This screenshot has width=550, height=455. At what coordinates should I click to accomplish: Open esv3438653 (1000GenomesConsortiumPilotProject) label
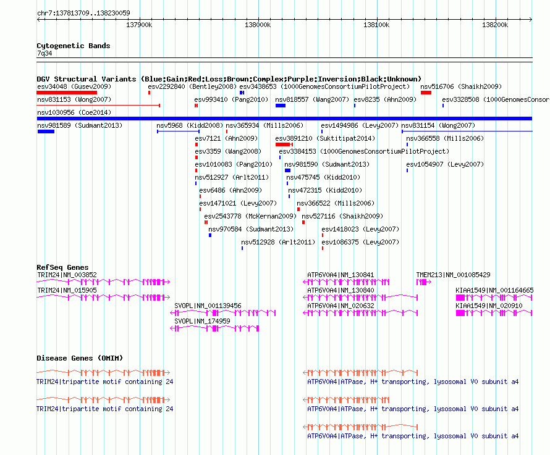(324, 86)
